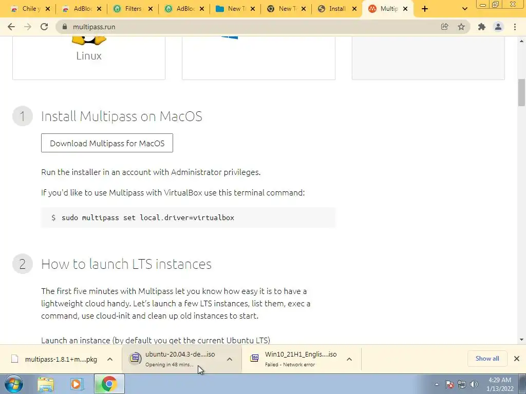Show hidden tray icons arrow
Viewport: 526px width, 394px height.
tap(437, 385)
